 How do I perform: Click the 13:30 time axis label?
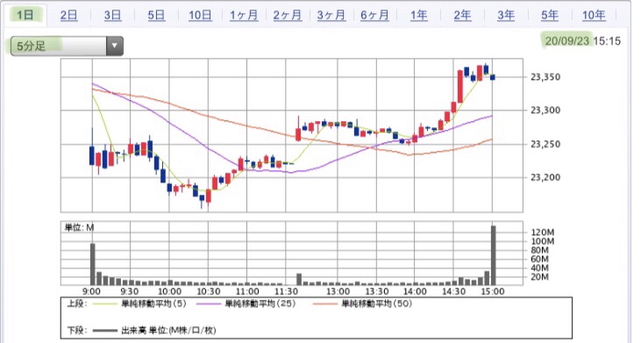coord(377,291)
